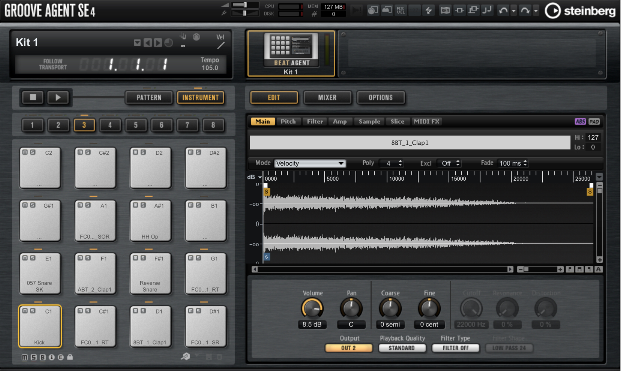This screenshot has width=621, height=371.
Task: Select pad group 1
Action: pos(32,125)
